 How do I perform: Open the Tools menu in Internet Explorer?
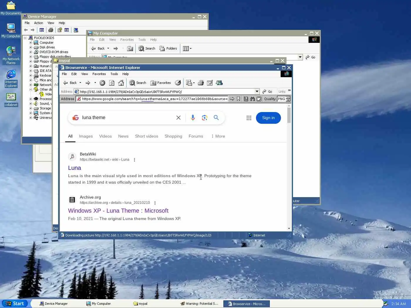click(114, 74)
